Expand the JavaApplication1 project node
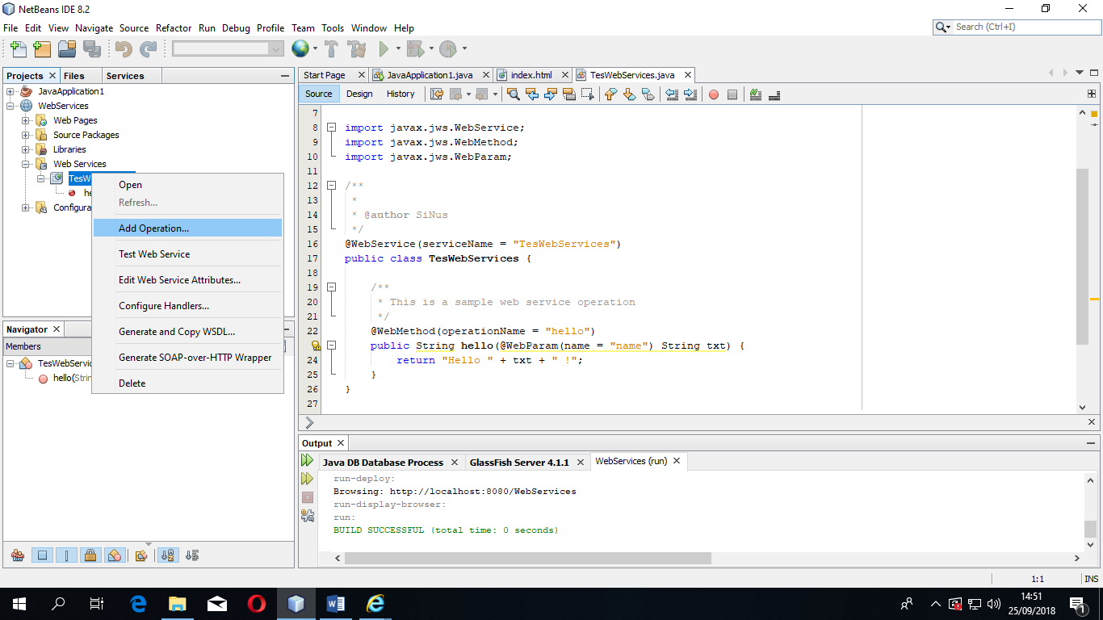 point(10,91)
